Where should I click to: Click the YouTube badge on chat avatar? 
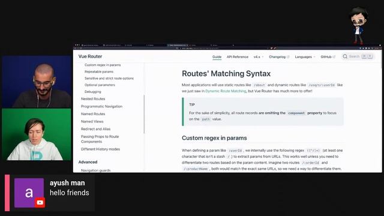(x=40, y=203)
